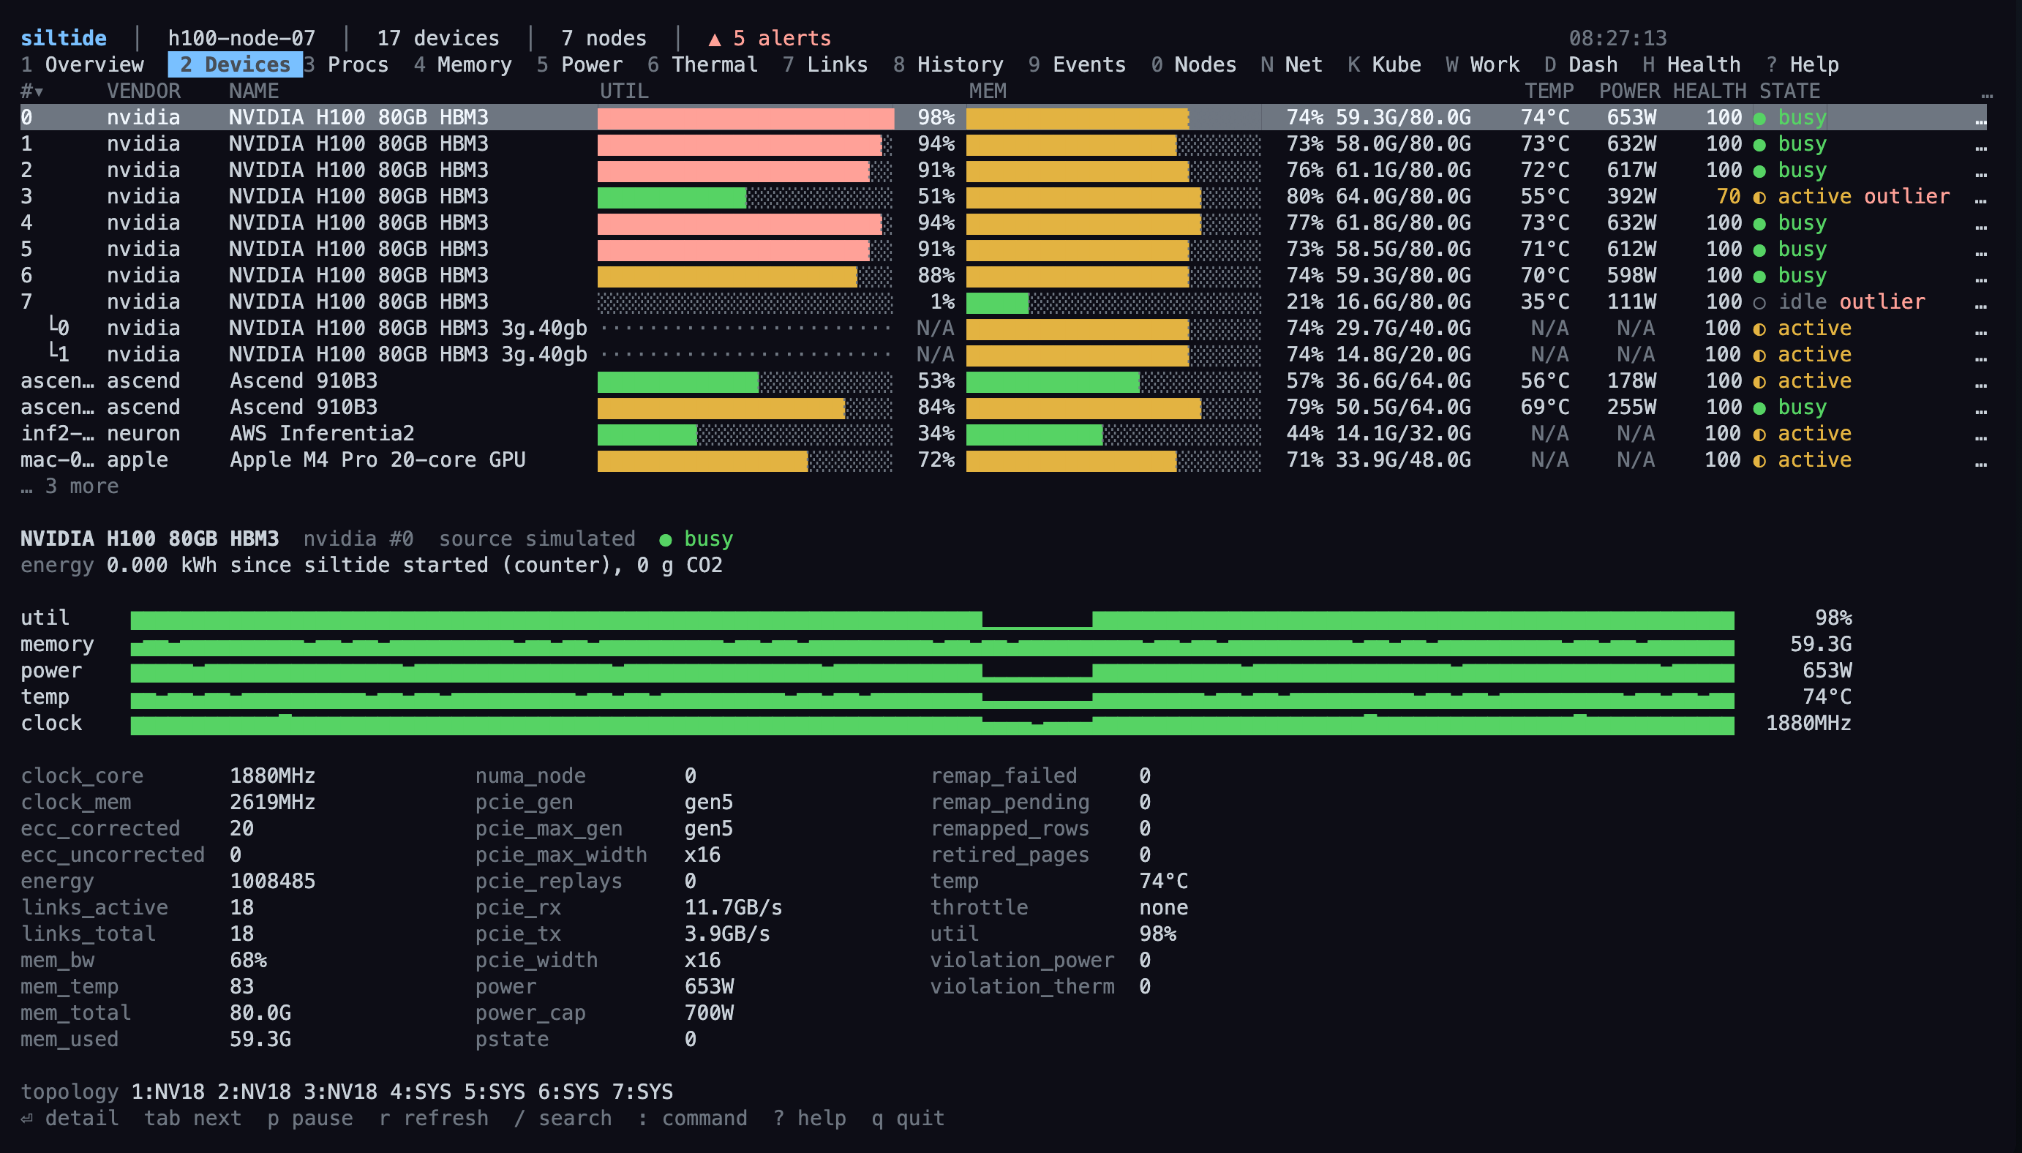Image resolution: width=2022 pixels, height=1153 pixels.
Task: Click the header ellipsis after STATE column
Action: pyautogui.click(x=1986, y=95)
